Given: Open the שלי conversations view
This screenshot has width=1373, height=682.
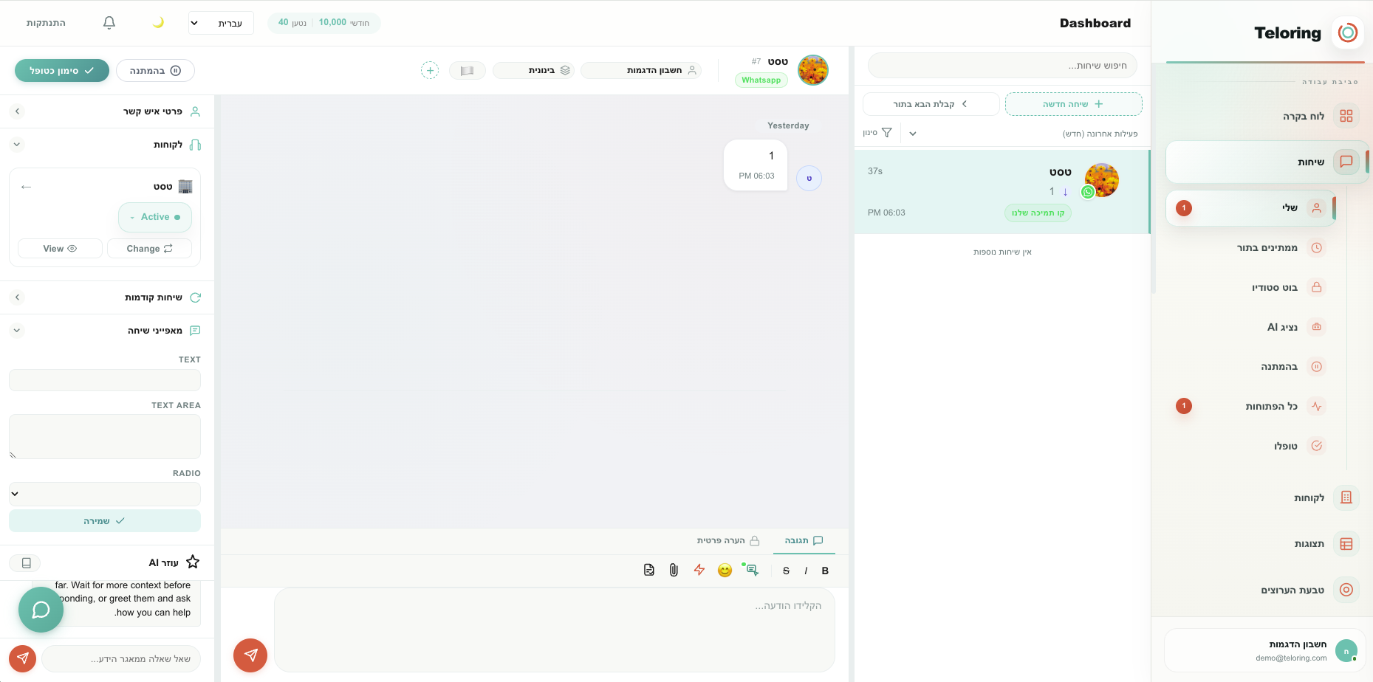Looking at the screenshot, I should pyautogui.click(x=1251, y=208).
